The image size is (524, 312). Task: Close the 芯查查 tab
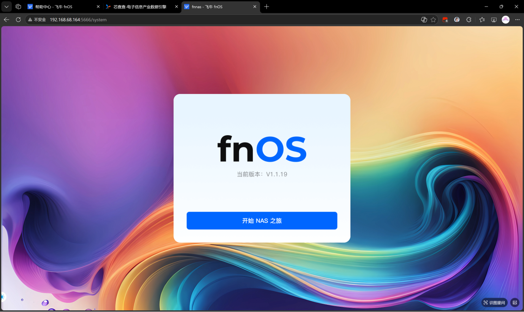(x=177, y=7)
